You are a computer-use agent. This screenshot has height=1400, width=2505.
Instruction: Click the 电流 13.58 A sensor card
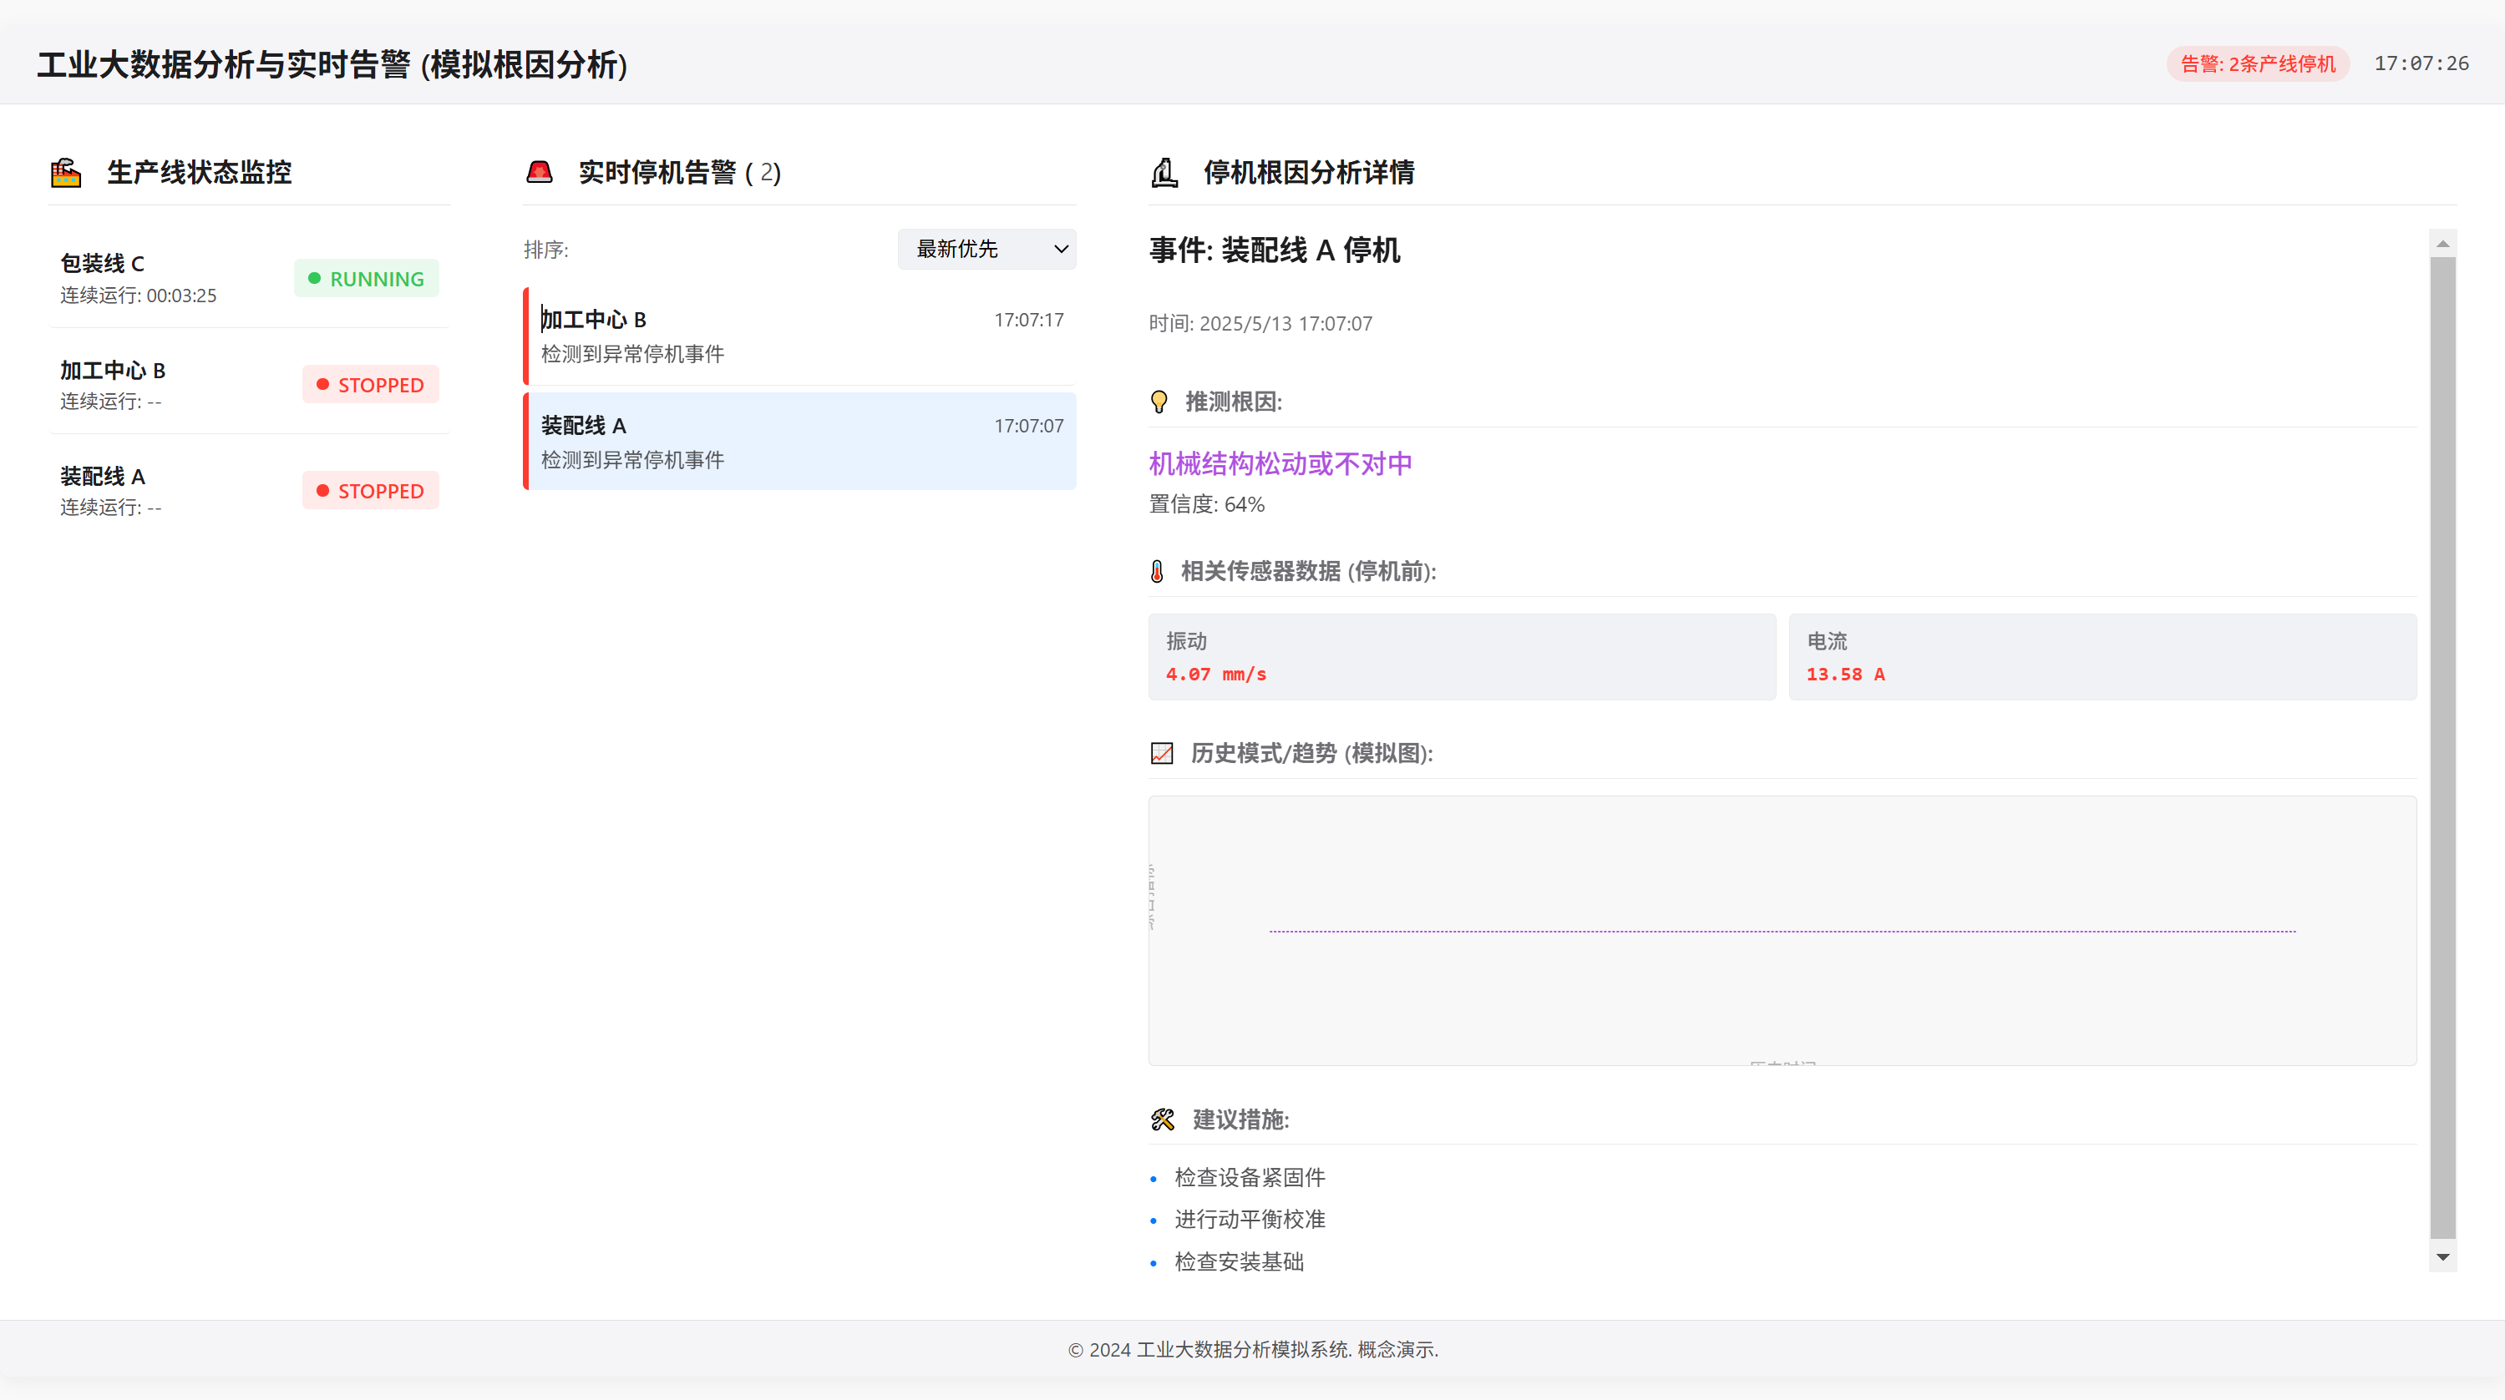click(2102, 656)
